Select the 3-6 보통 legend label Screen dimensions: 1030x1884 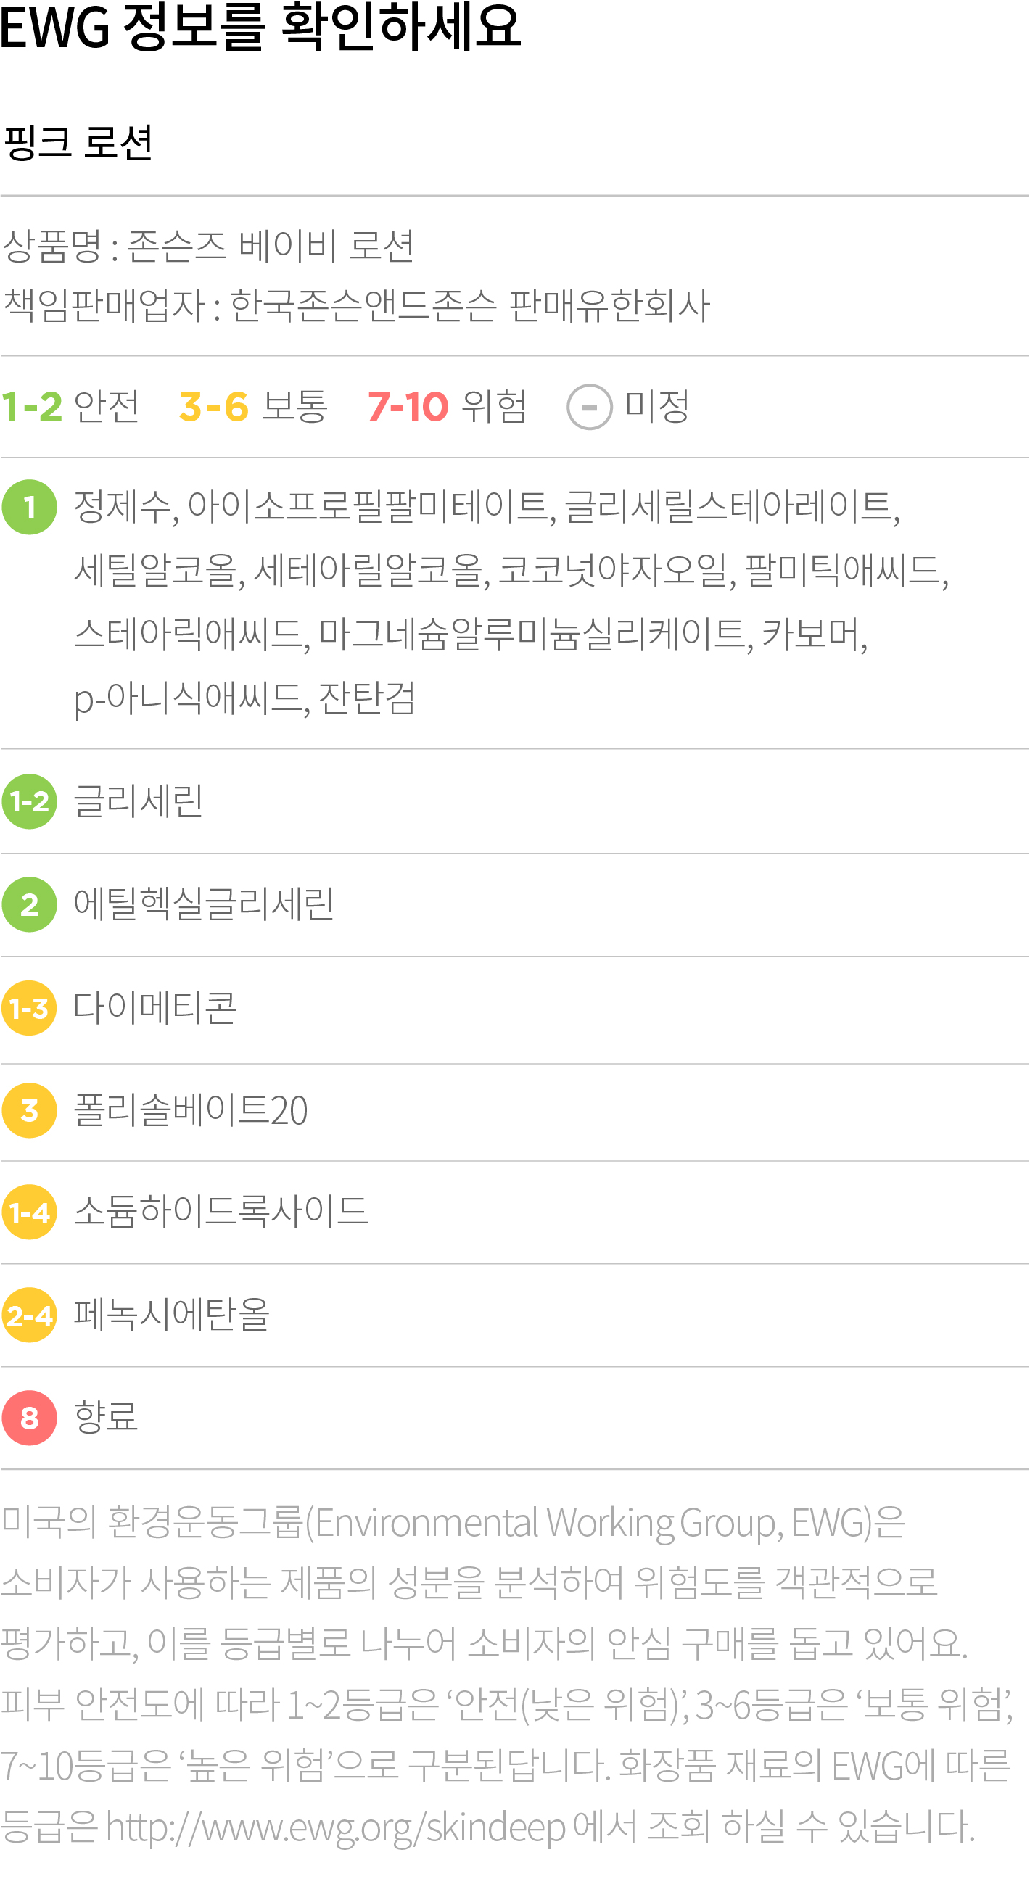tap(253, 407)
